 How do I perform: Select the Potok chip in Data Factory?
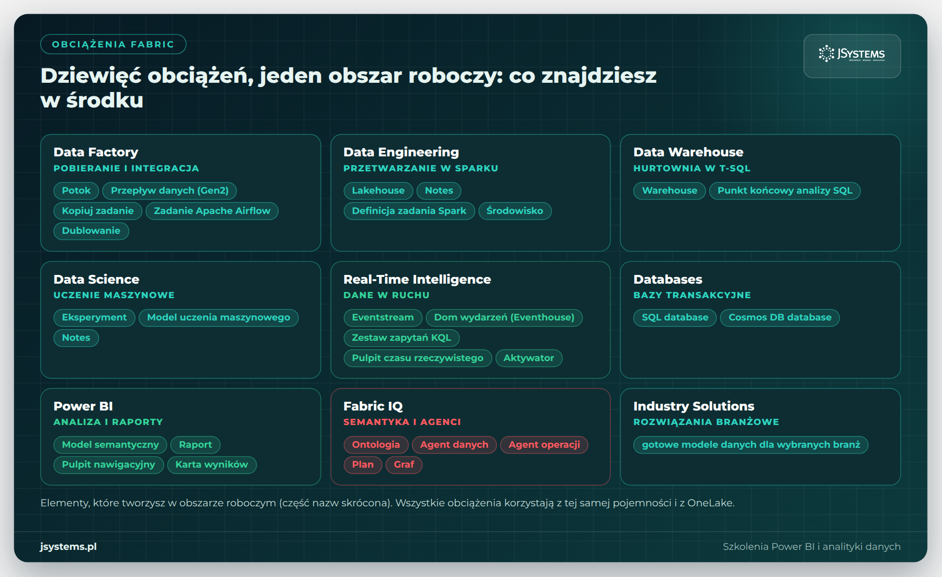(76, 191)
